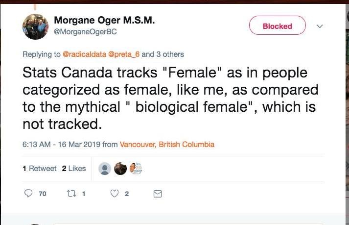Image resolution: width=349 pixels, height=225 pixels.
Task: Expand the tweet options chevron menu
Action: (320, 26)
